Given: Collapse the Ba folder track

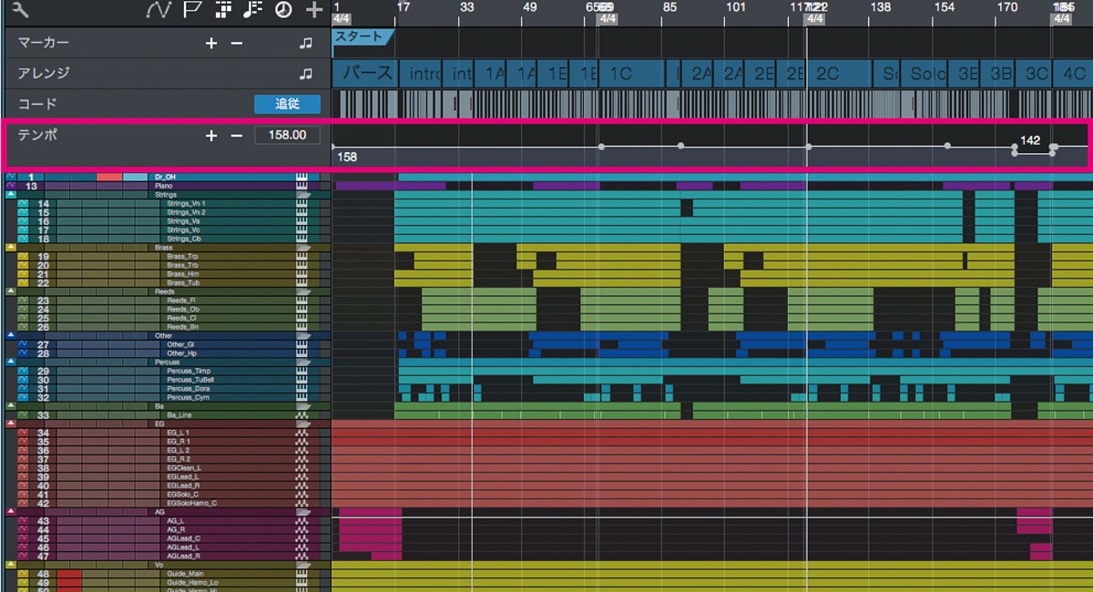Looking at the screenshot, I should [x=10, y=406].
